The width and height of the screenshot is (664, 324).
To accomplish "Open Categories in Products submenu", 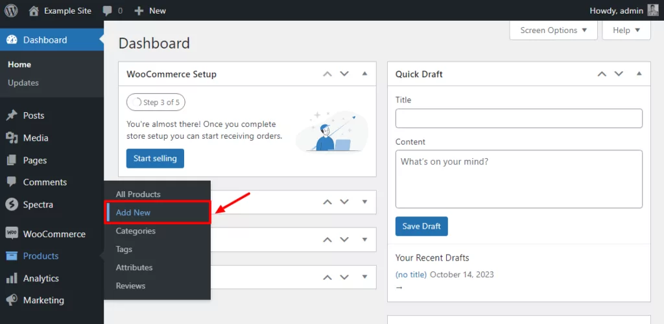I will click(x=136, y=231).
